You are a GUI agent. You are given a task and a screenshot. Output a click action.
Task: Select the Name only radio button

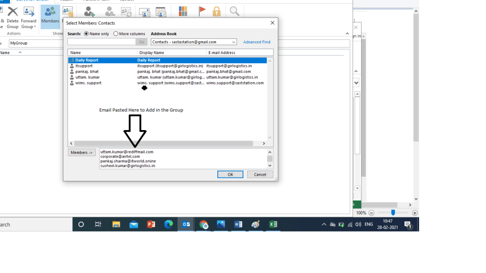click(x=86, y=34)
